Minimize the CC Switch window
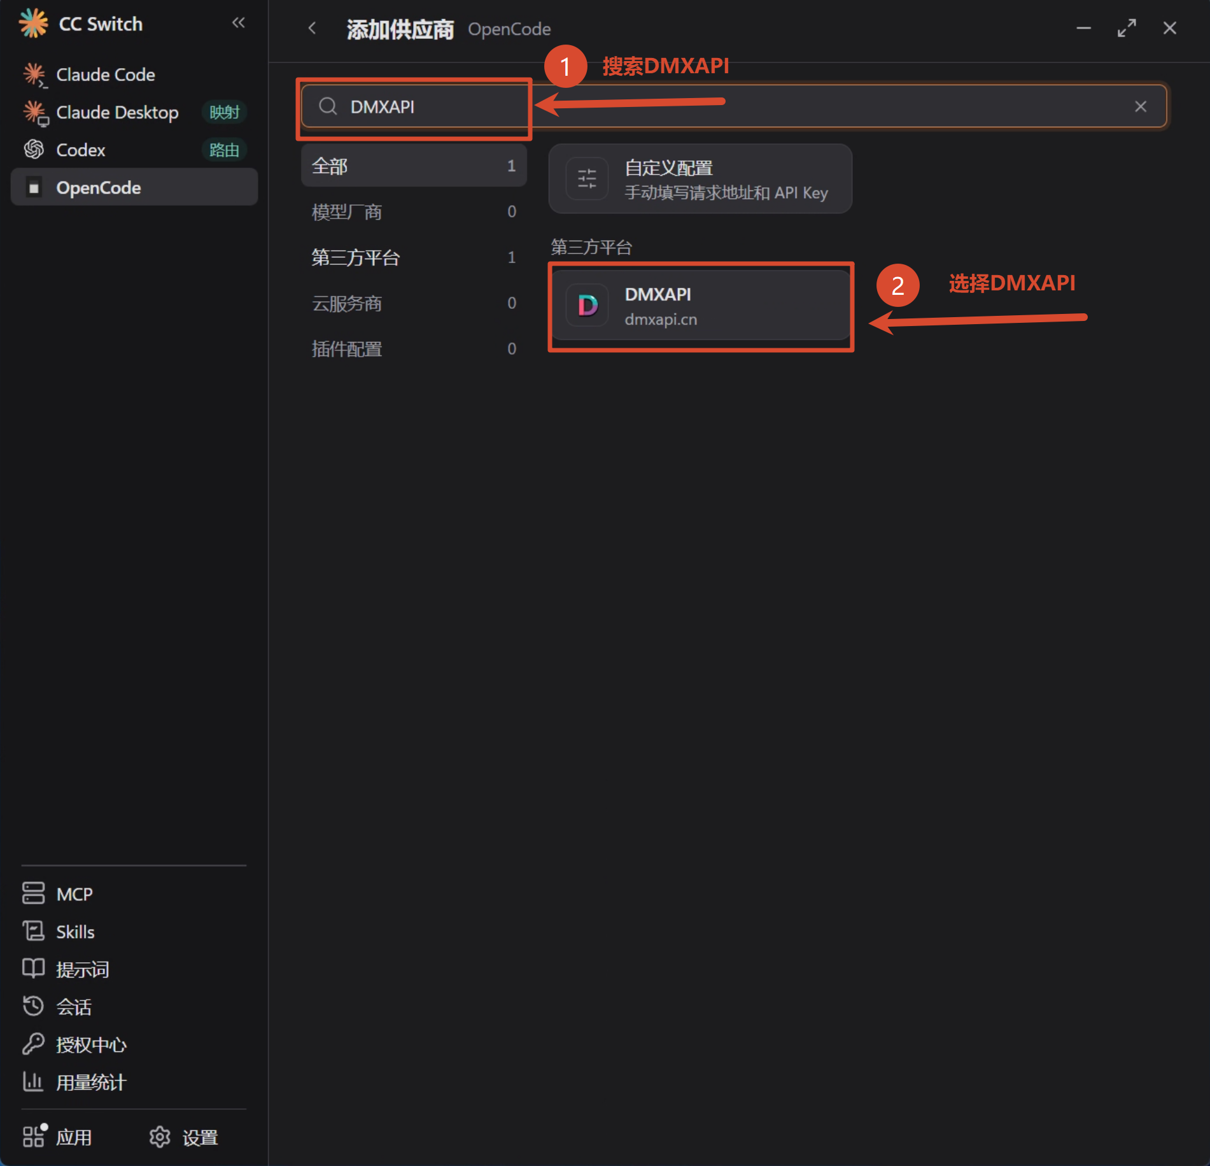 tap(1083, 28)
